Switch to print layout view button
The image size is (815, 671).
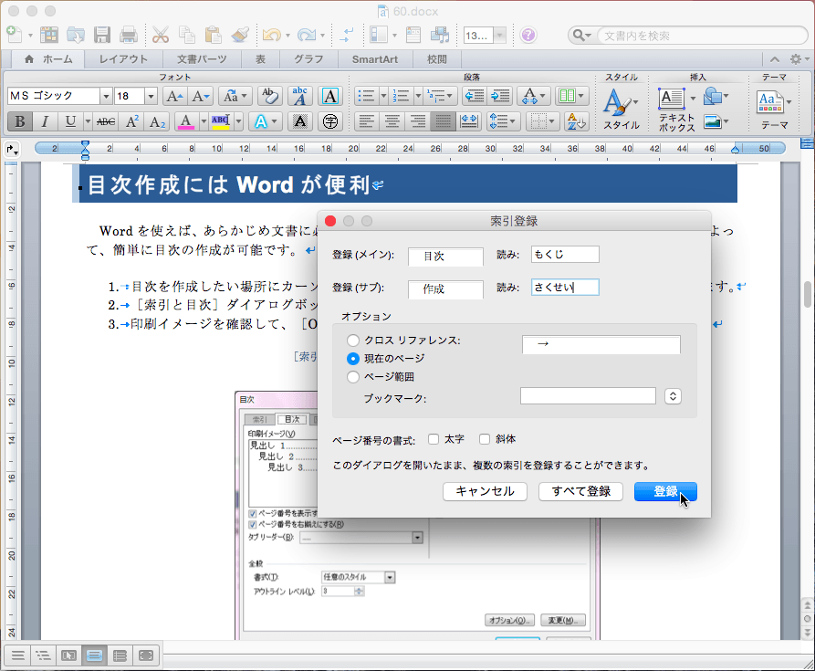(94, 655)
